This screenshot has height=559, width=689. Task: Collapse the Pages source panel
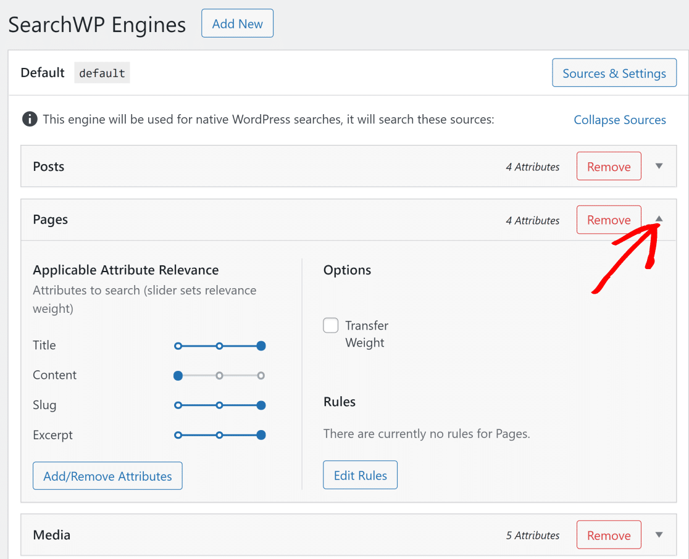pos(659,219)
